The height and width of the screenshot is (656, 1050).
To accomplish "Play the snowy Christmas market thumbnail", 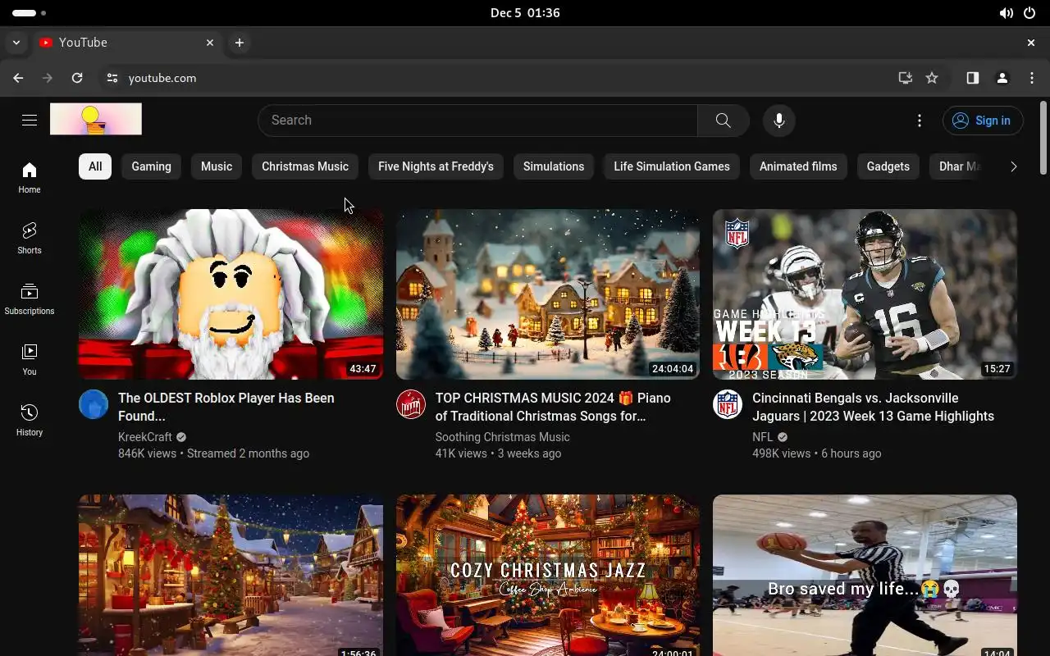I will point(231,575).
